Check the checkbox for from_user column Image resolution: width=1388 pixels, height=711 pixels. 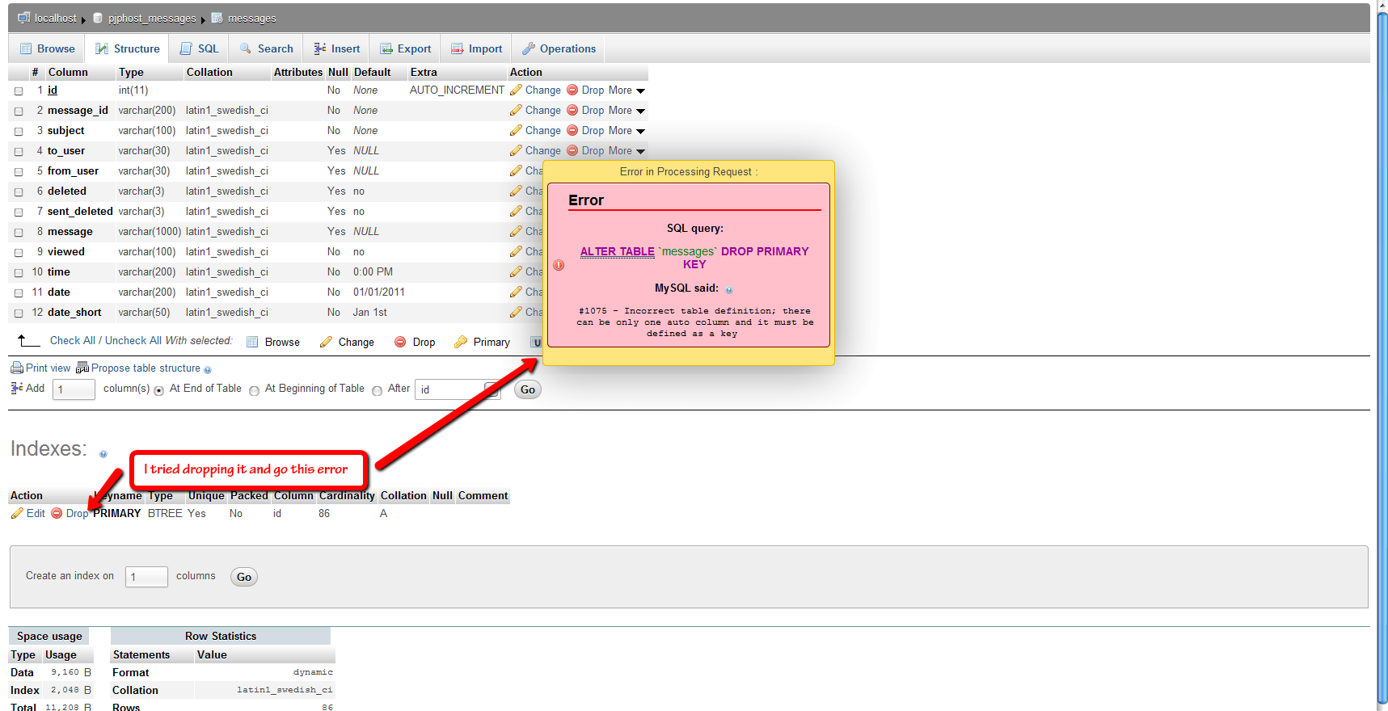[19, 172]
